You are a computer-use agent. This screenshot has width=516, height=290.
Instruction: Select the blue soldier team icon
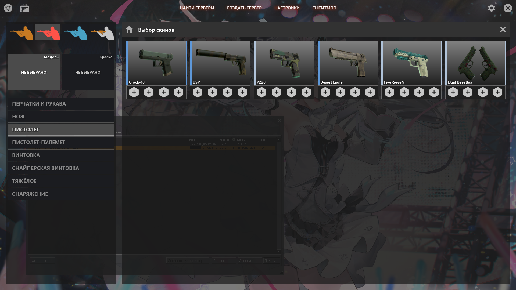point(75,32)
